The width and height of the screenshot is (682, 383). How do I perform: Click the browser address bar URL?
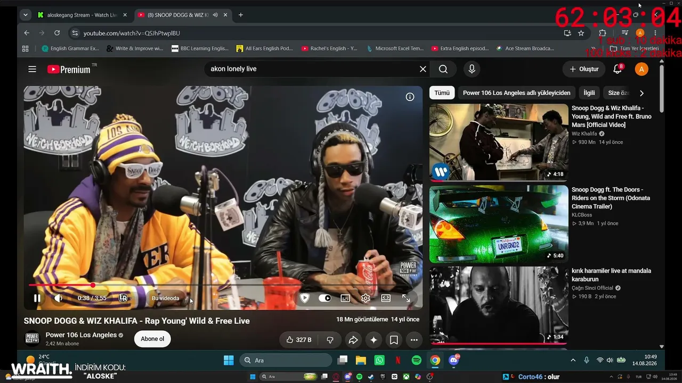pyautogui.click(x=132, y=33)
